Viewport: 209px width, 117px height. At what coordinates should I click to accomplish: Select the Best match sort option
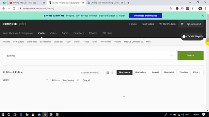click(x=124, y=72)
